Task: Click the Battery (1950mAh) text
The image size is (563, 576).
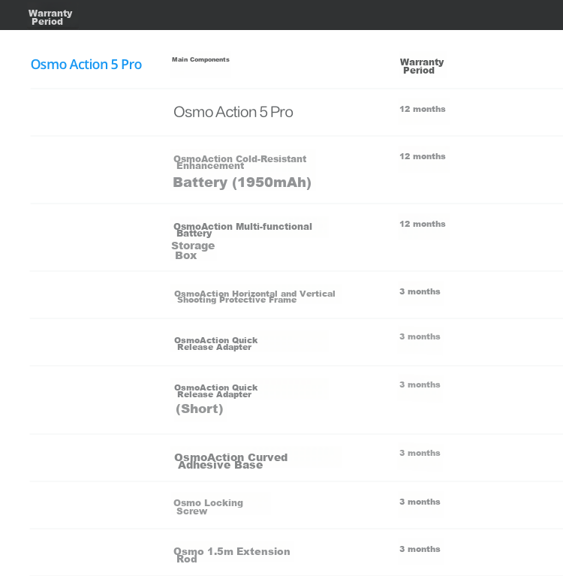Action: 242,182
